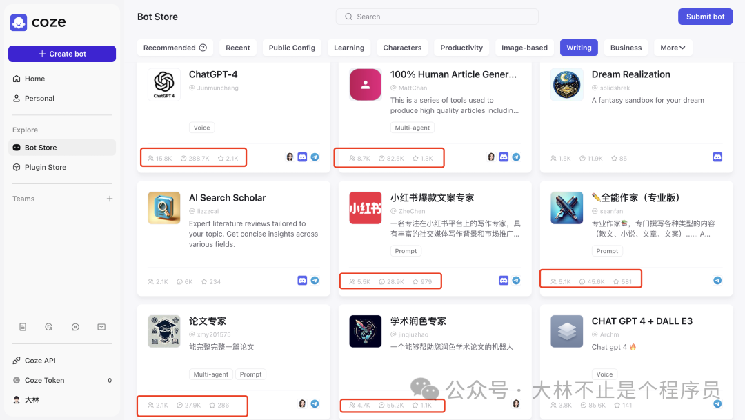Click the star count on AI Search Scholar card

[x=211, y=282]
